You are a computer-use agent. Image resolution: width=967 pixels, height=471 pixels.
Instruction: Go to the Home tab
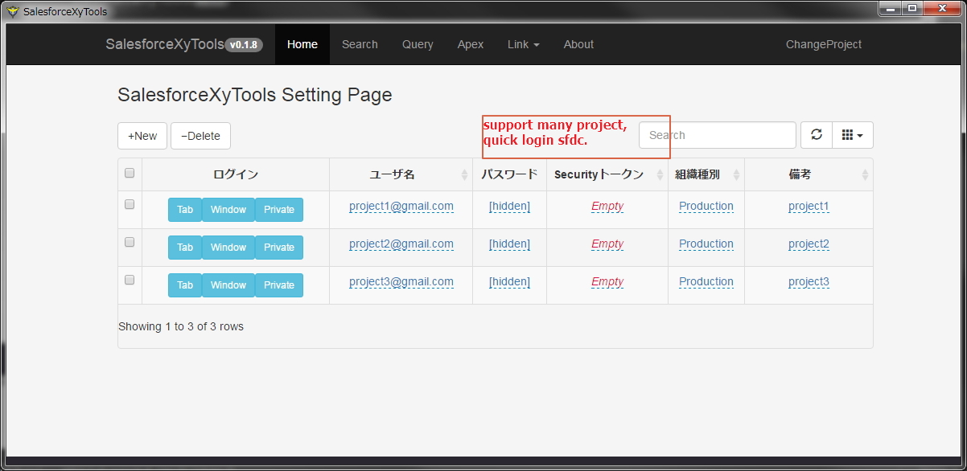click(302, 44)
